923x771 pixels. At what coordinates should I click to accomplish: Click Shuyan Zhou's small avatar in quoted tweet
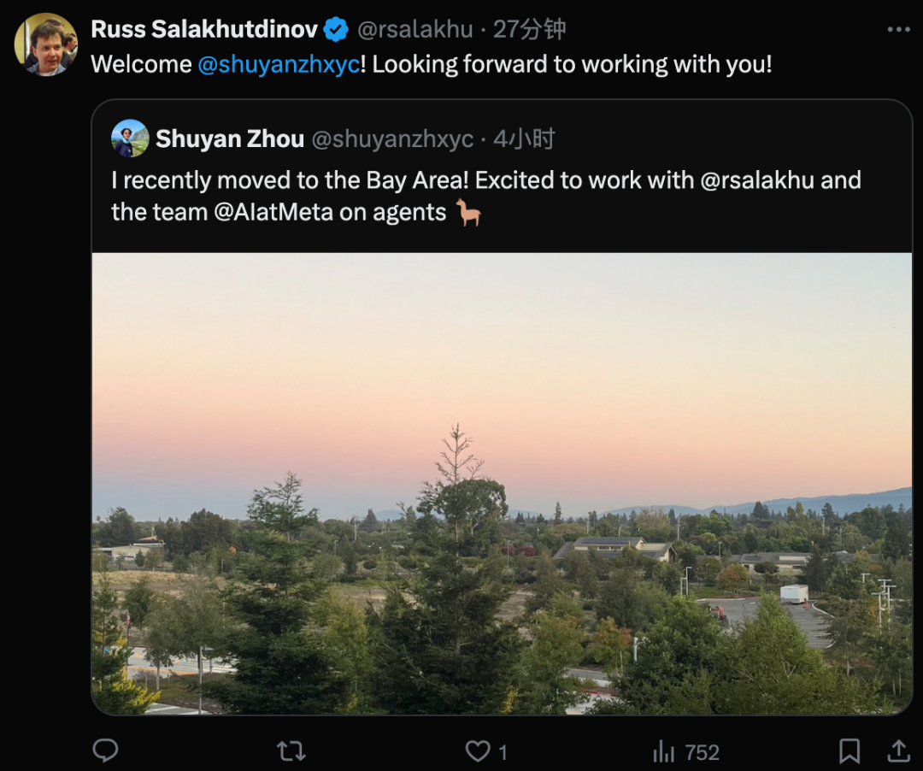pos(130,138)
